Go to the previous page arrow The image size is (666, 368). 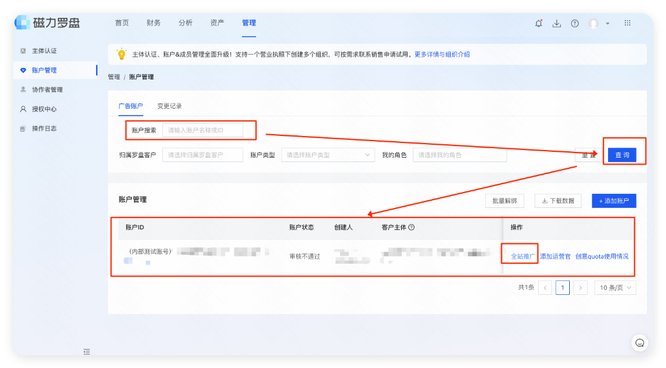click(545, 287)
